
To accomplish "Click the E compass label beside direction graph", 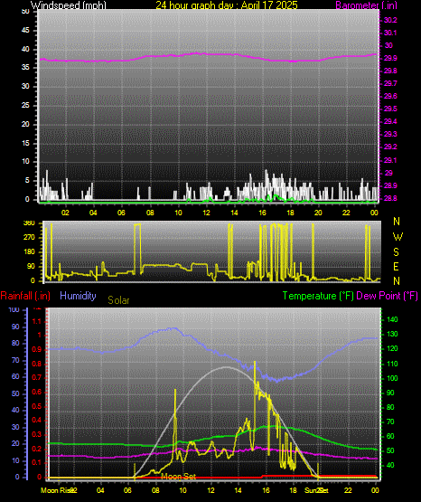I will 396,266.
